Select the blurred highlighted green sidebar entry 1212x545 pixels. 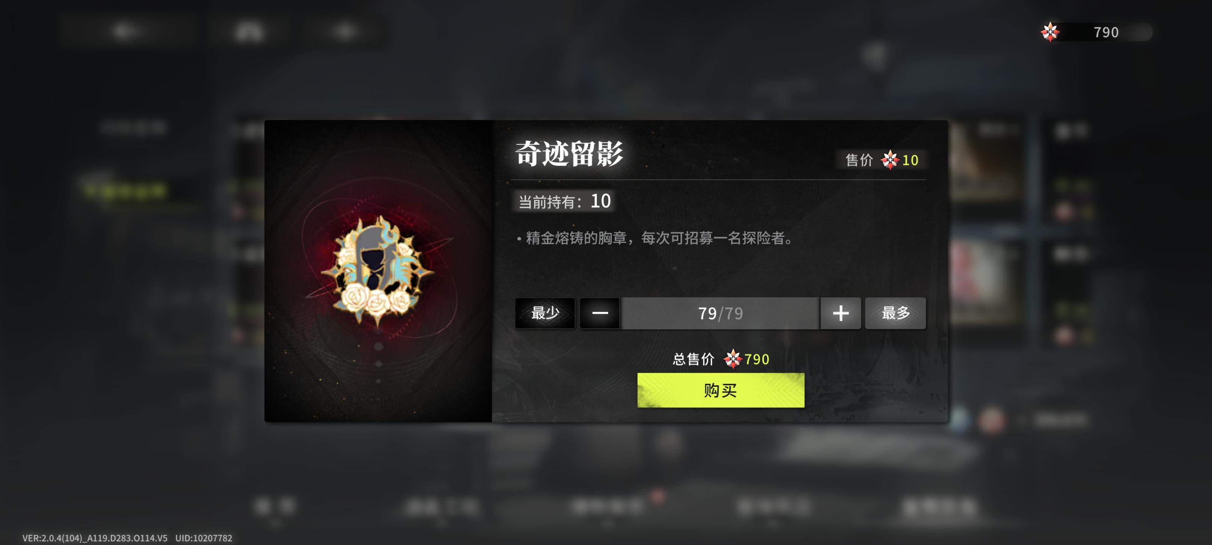[125, 190]
